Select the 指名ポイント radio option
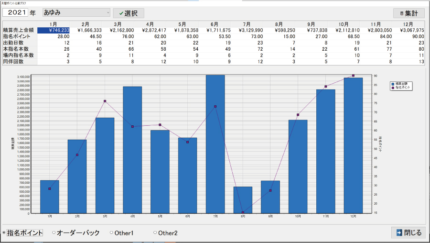430x243 pixels. [x=4, y=233]
